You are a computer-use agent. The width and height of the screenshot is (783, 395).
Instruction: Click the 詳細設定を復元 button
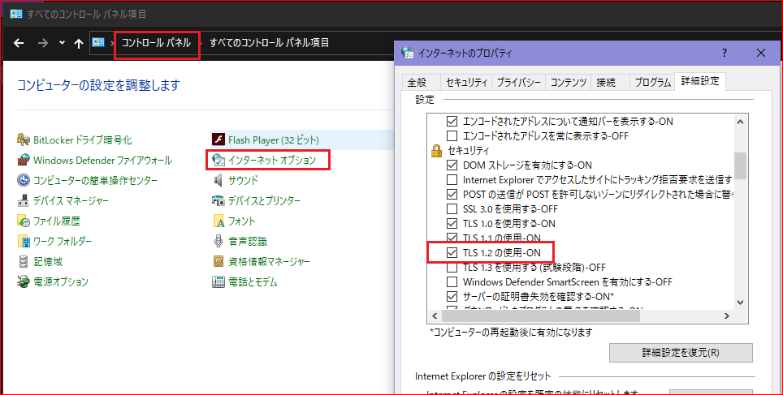(681, 353)
